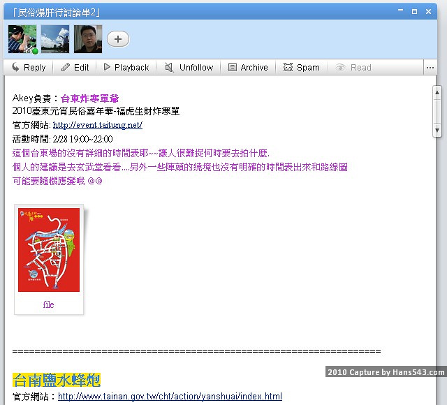Click the 'file' attachment label
447x405 pixels.
(x=48, y=304)
